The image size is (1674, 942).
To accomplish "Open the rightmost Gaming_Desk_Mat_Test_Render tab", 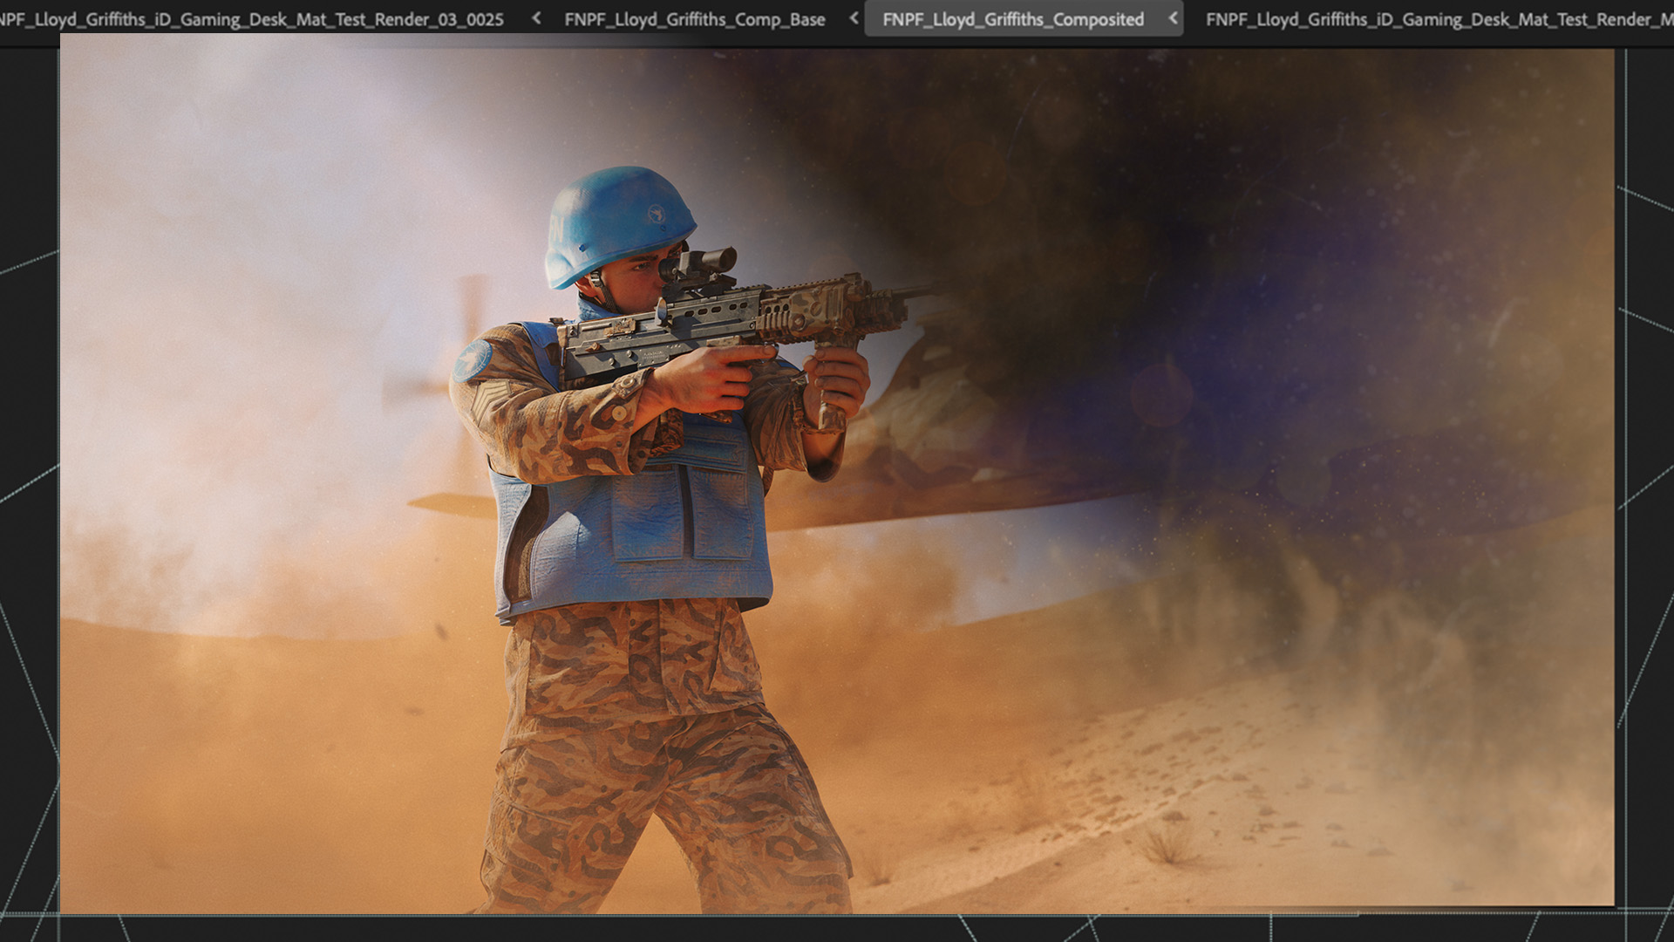I will (x=1439, y=19).
